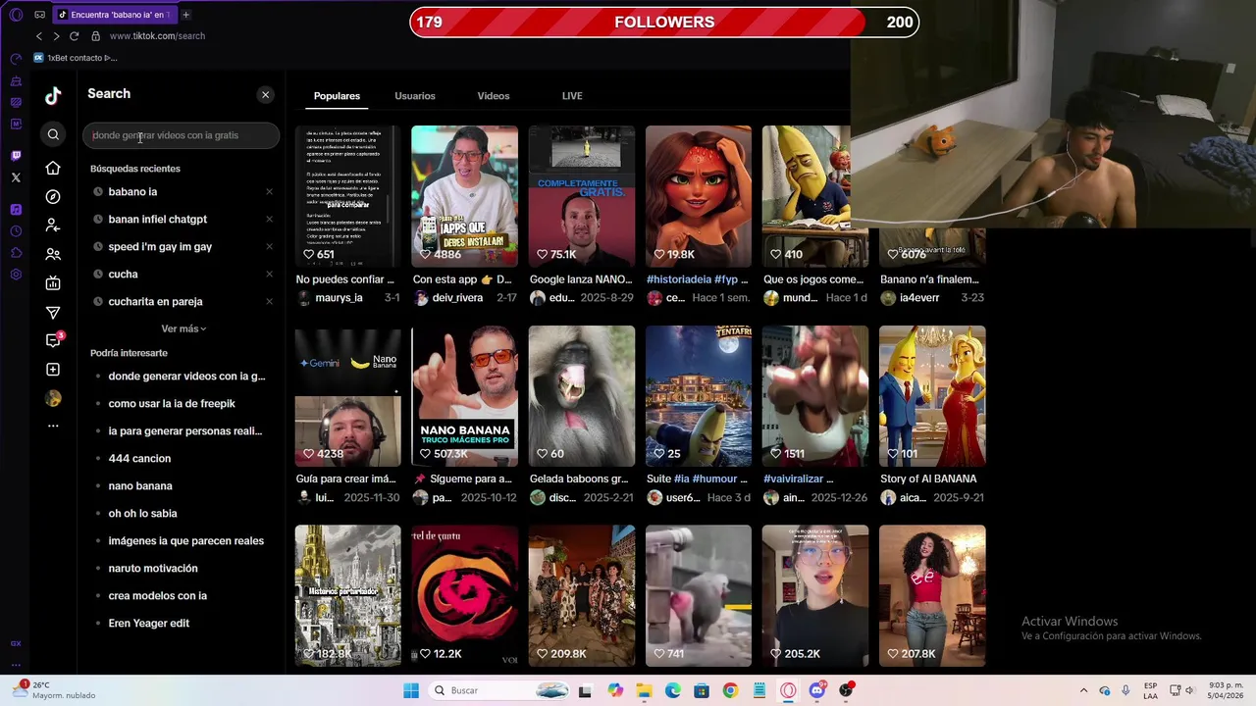This screenshot has width=1256, height=706.
Task: Search suggestion 'naruto motivación'
Action: pos(153,569)
